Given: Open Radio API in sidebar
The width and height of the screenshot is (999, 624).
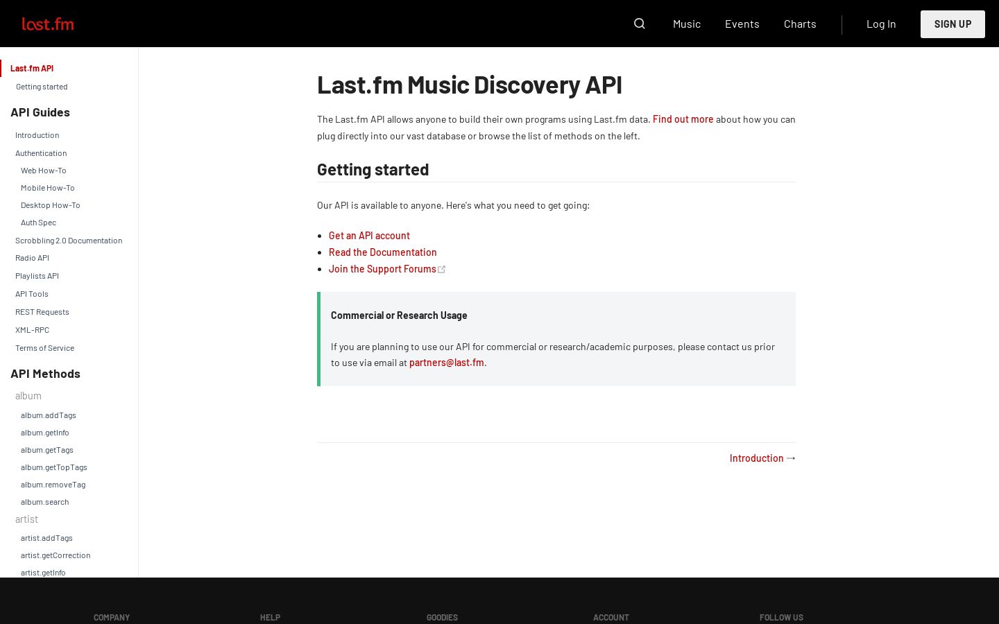Looking at the screenshot, I should [x=32, y=258].
